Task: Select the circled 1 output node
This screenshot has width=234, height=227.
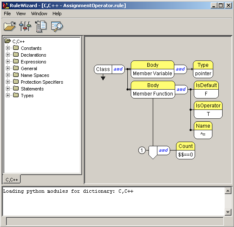Action: pyautogui.click(x=142, y=150)
